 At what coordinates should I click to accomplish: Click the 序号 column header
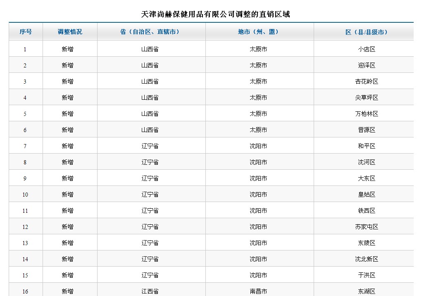pyautogui.click(x=26, y=32)
